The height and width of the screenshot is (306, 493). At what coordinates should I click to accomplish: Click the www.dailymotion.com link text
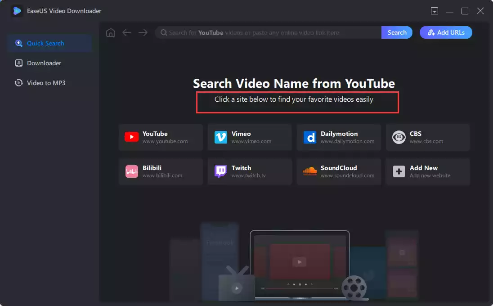pos(347,141)
